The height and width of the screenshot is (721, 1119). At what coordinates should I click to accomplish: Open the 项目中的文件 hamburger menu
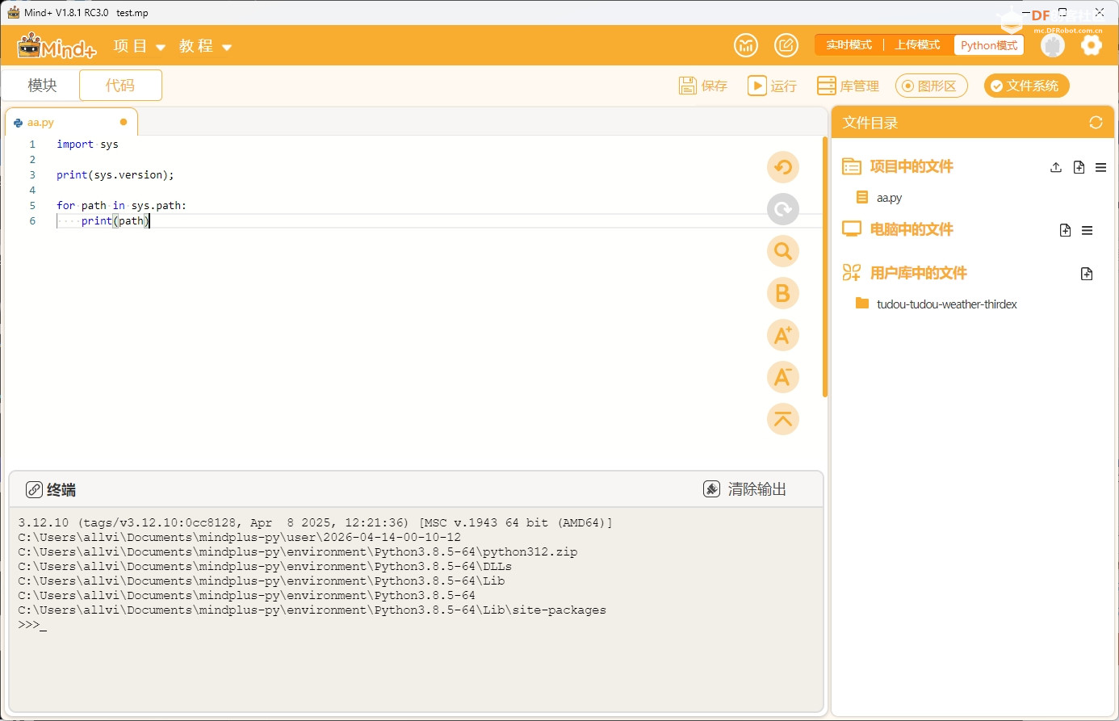[x=1100, y=167]
